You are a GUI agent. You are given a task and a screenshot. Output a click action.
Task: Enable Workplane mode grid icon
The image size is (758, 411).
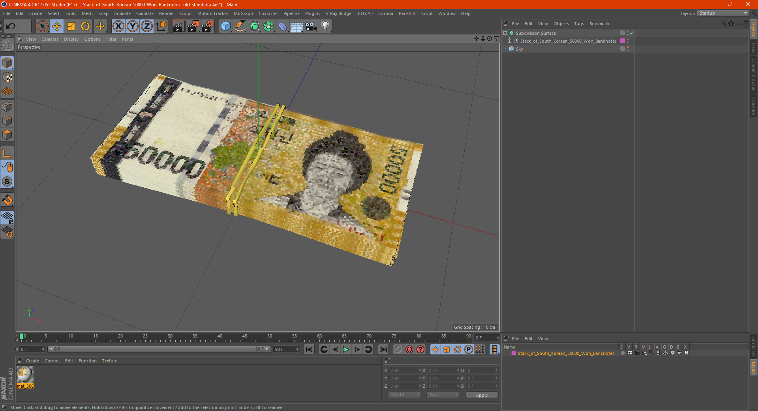[7, 92]
